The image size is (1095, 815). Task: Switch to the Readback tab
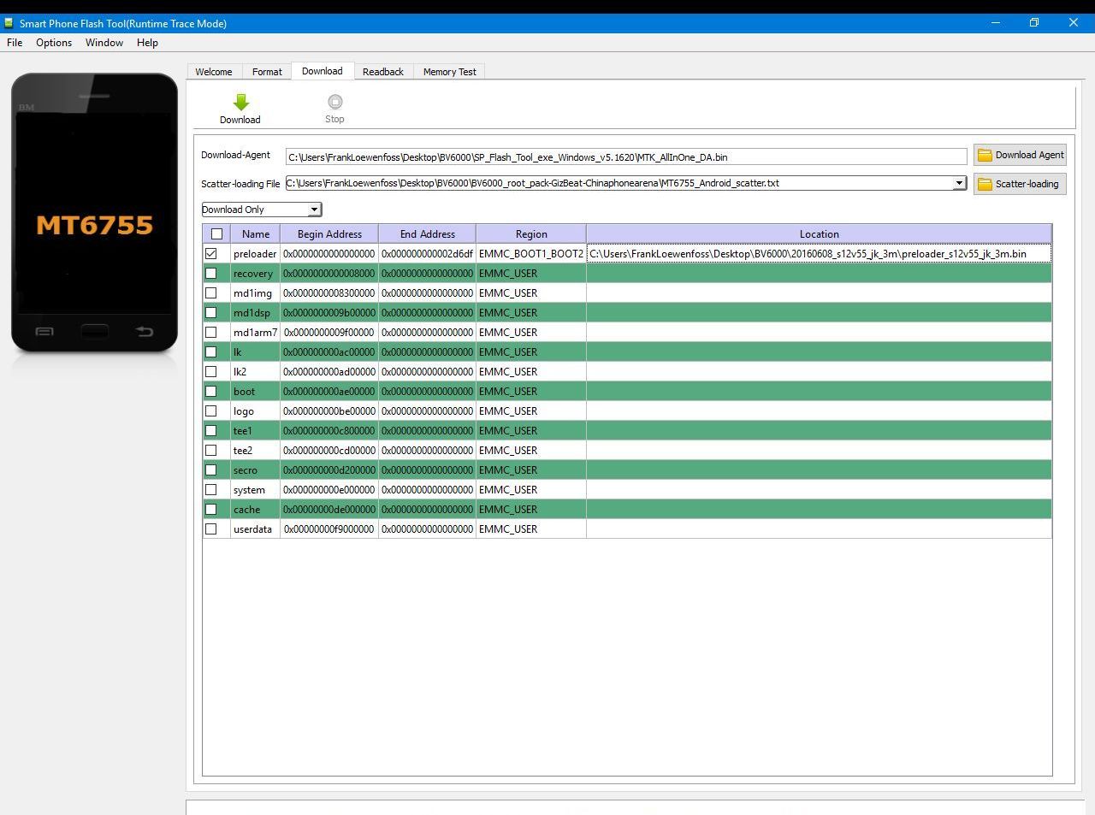pyautogui.click(x=382, y=72)
